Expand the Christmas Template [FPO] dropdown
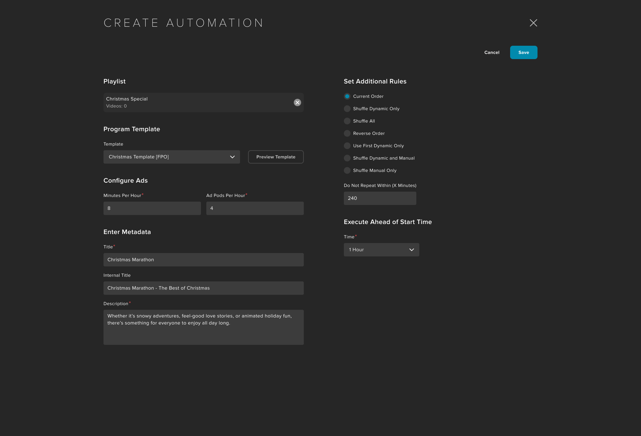Viewport: 641px width, 436px height. (172, 157)
